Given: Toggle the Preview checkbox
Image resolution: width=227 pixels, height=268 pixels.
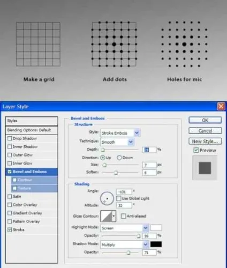Looking at the screenshot, I should click(x=196, y=150).
